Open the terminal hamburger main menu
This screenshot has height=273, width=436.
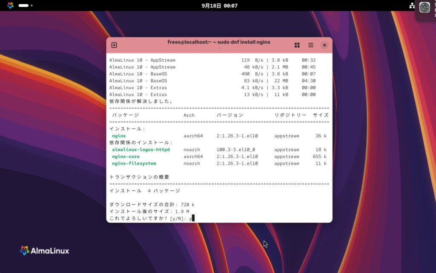pyautogui.click(x=311, y=45)
